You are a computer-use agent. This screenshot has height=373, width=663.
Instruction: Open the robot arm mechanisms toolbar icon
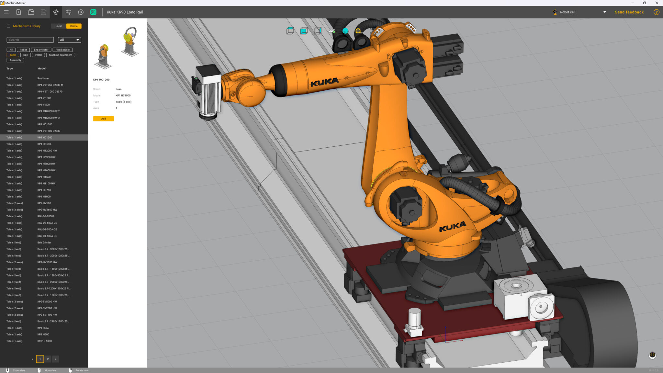56,12
